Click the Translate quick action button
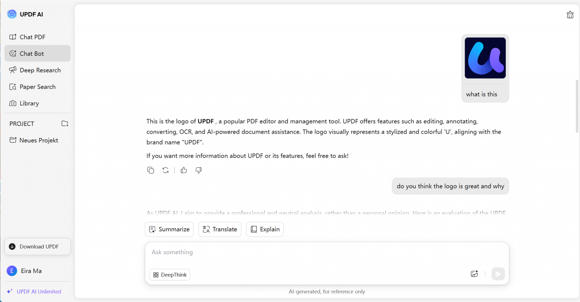The width and height of the screenshot is (580, 302). [220, 229]
